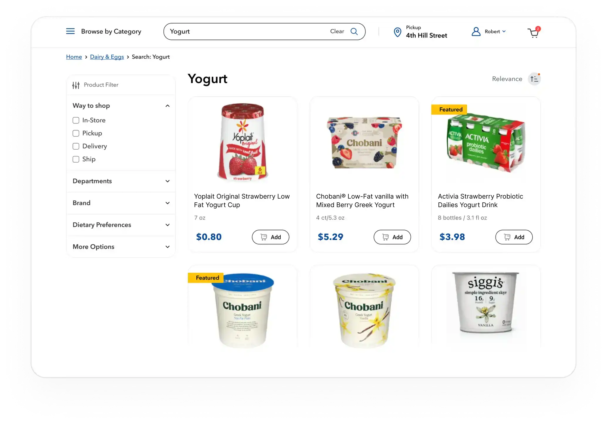Go to Home breadcrumb link
This screenshot has width=607, height=423.
74,57
